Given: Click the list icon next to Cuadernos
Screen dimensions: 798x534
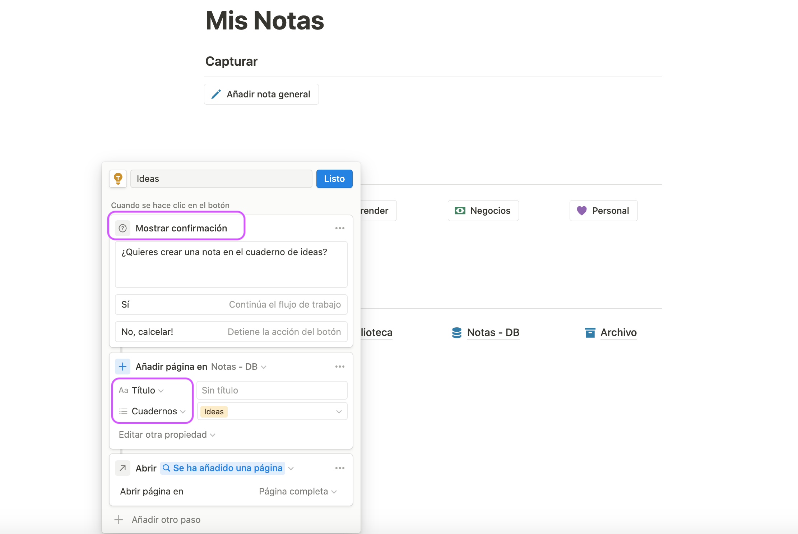Looking at the screenshot, I should tap(123, 411).
